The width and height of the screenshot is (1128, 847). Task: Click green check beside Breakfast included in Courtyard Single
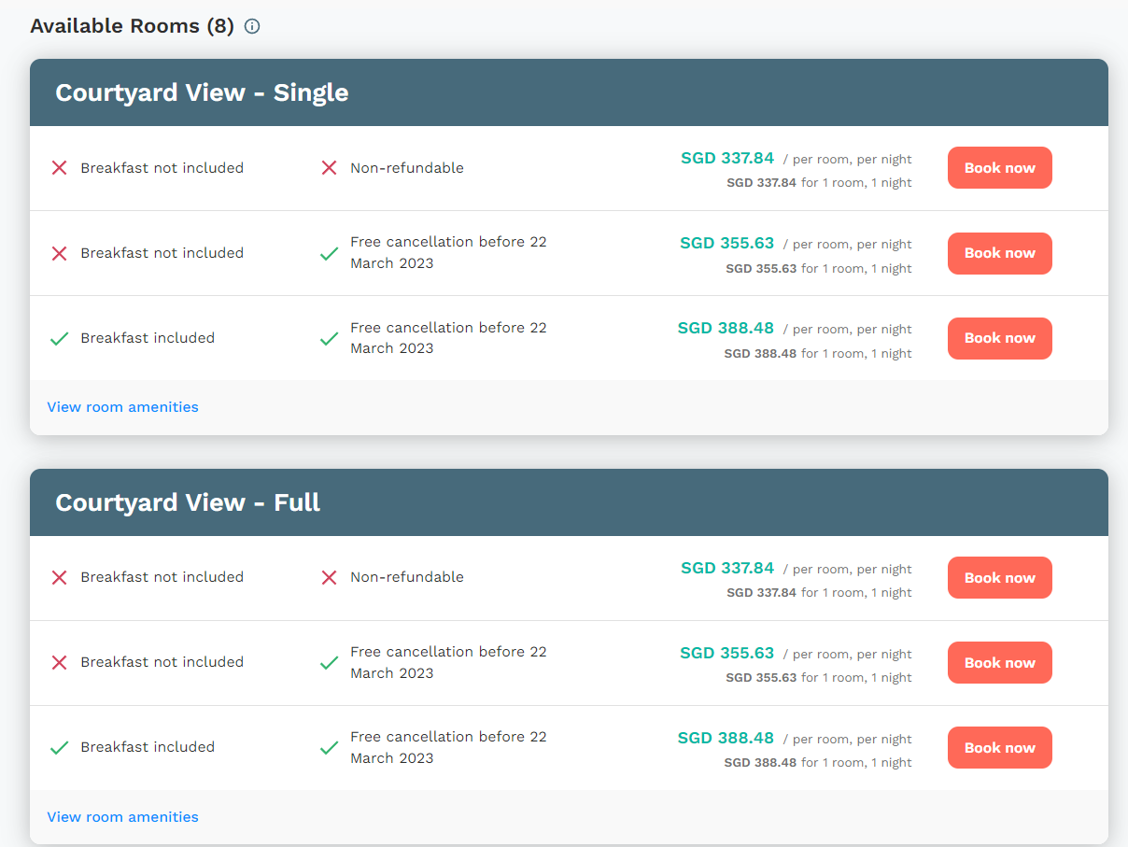tap(59, 338)
